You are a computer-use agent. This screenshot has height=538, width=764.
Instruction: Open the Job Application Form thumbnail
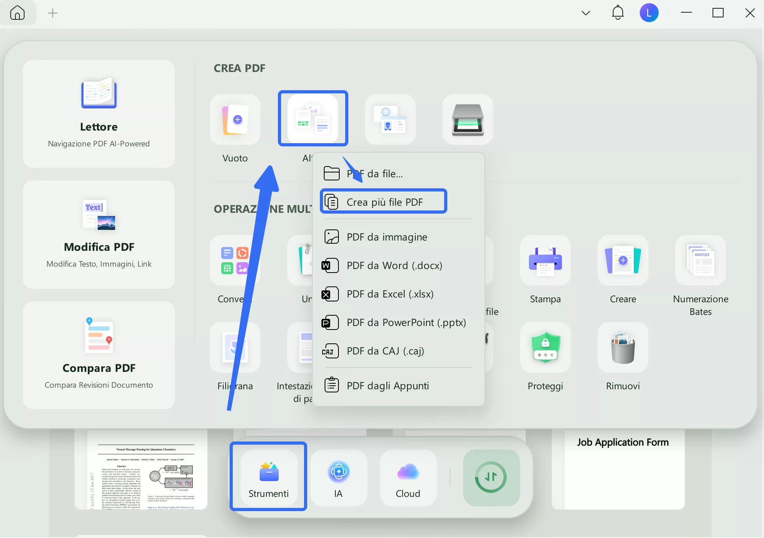point(622,470)
